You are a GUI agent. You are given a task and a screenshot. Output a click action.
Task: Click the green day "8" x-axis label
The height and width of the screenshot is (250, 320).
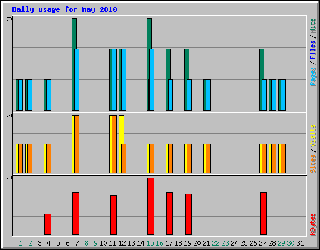click(x=86, y=243)
